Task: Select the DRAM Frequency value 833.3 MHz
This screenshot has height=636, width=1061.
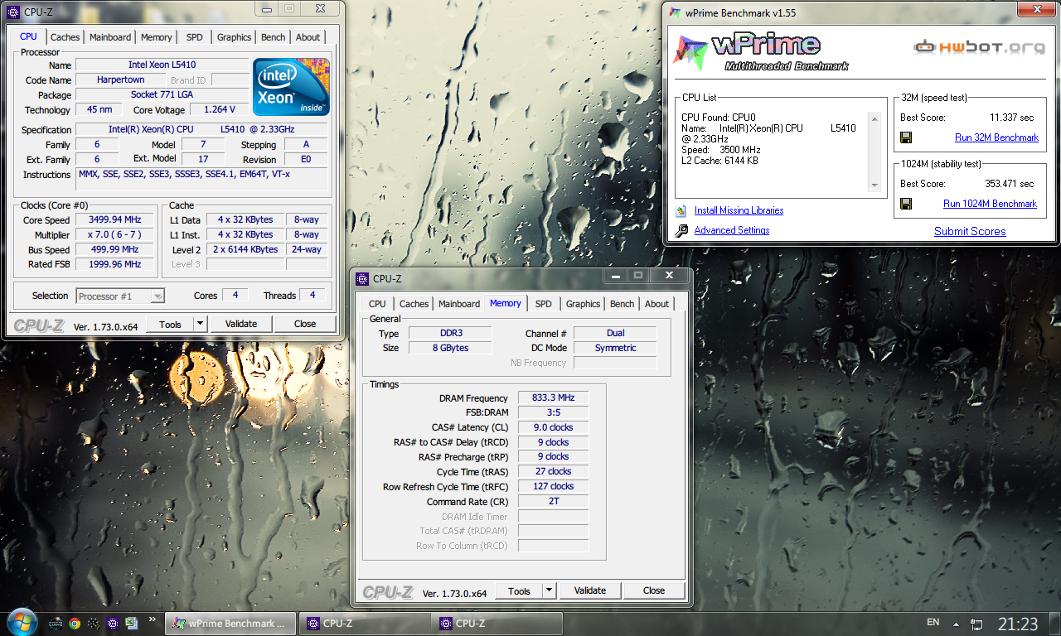Action: click(x=553, y=397)
